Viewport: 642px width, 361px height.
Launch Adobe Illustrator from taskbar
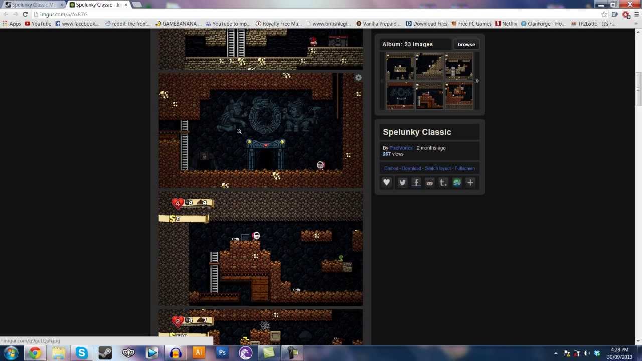coord(199,353)
